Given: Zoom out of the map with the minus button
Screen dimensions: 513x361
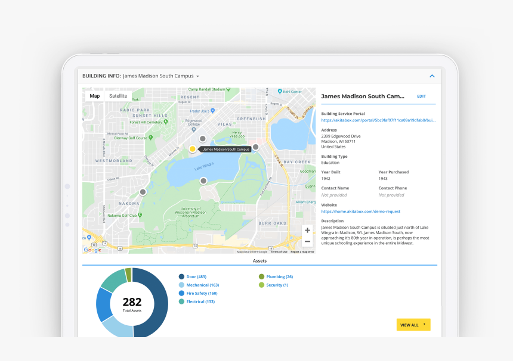Looking at the screenshot, I should [308, 241].
